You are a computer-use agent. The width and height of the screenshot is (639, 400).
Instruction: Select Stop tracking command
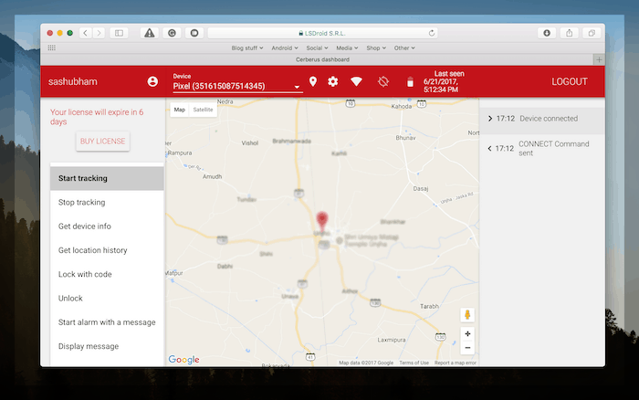[107, 202]
